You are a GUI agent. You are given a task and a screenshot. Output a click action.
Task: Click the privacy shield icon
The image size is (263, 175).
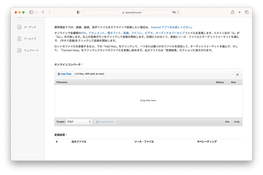[x=78, y=12]
